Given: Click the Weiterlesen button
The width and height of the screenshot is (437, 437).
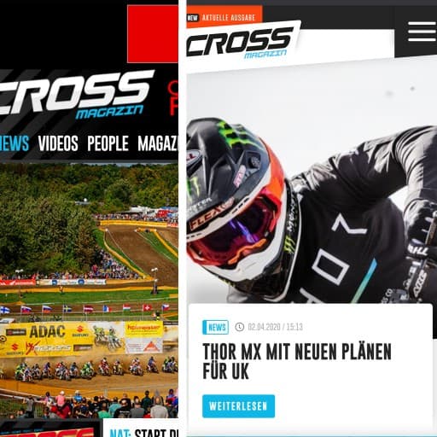Looking at the screenshot, I should pos(238,406).
